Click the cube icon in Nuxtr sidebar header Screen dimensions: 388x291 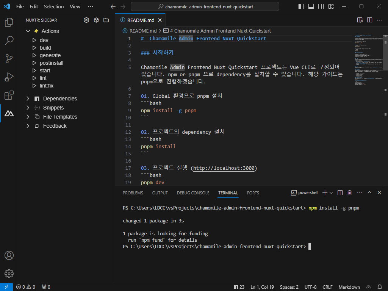(96, 20)
